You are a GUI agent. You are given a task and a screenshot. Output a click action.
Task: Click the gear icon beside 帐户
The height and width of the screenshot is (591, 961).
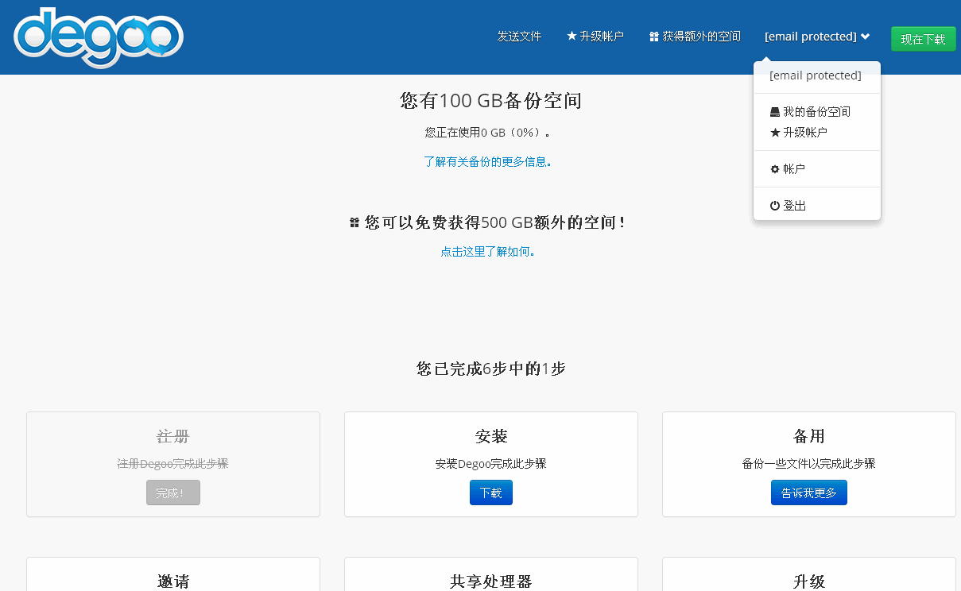775,169
